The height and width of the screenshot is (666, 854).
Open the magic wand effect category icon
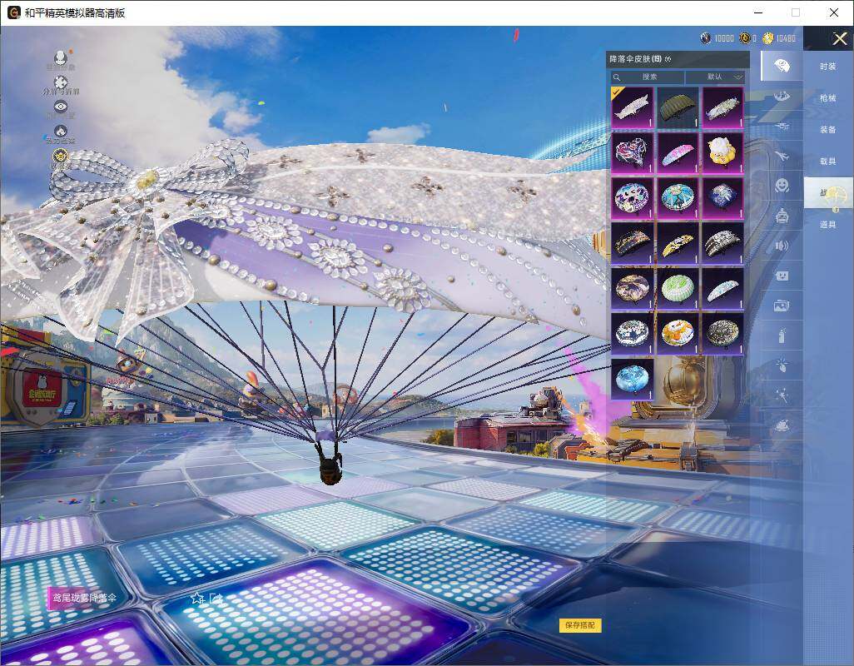click(782, 395)
